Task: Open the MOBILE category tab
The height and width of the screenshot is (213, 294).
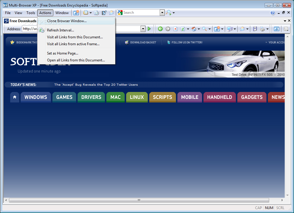Action: (x=190, y=97)
